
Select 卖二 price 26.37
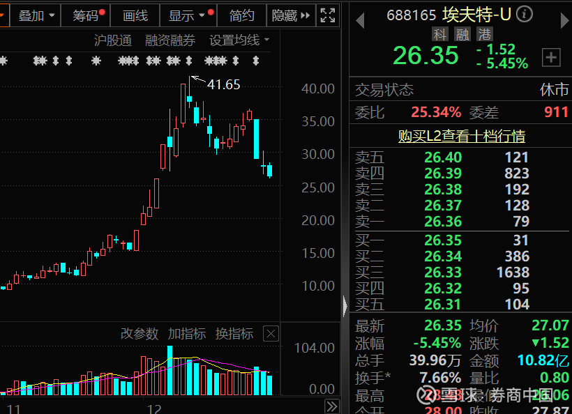[x=443, y=206]
